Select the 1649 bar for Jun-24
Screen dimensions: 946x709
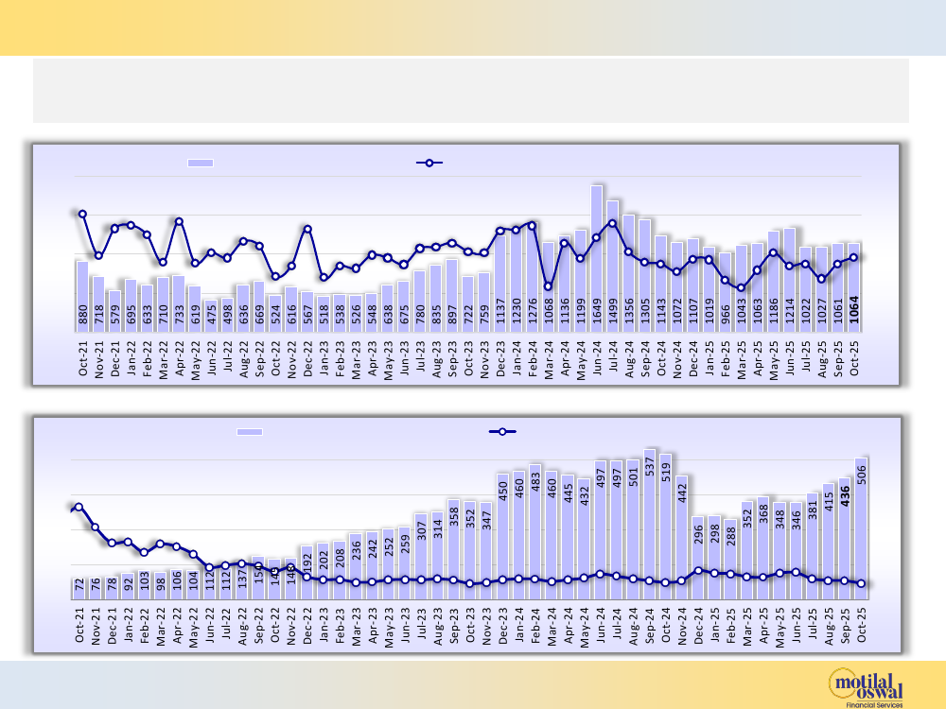597,255
